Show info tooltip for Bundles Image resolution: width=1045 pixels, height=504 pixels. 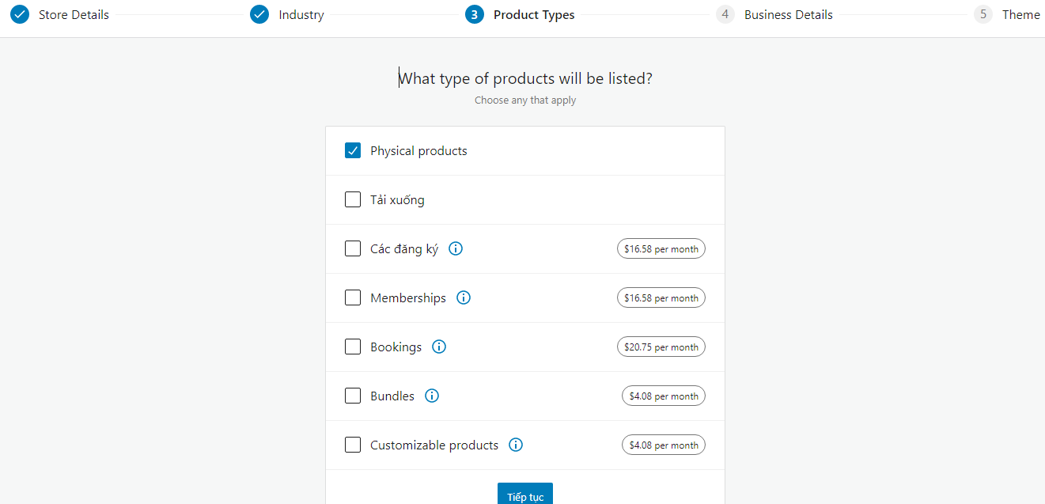(x=432, y=396)
